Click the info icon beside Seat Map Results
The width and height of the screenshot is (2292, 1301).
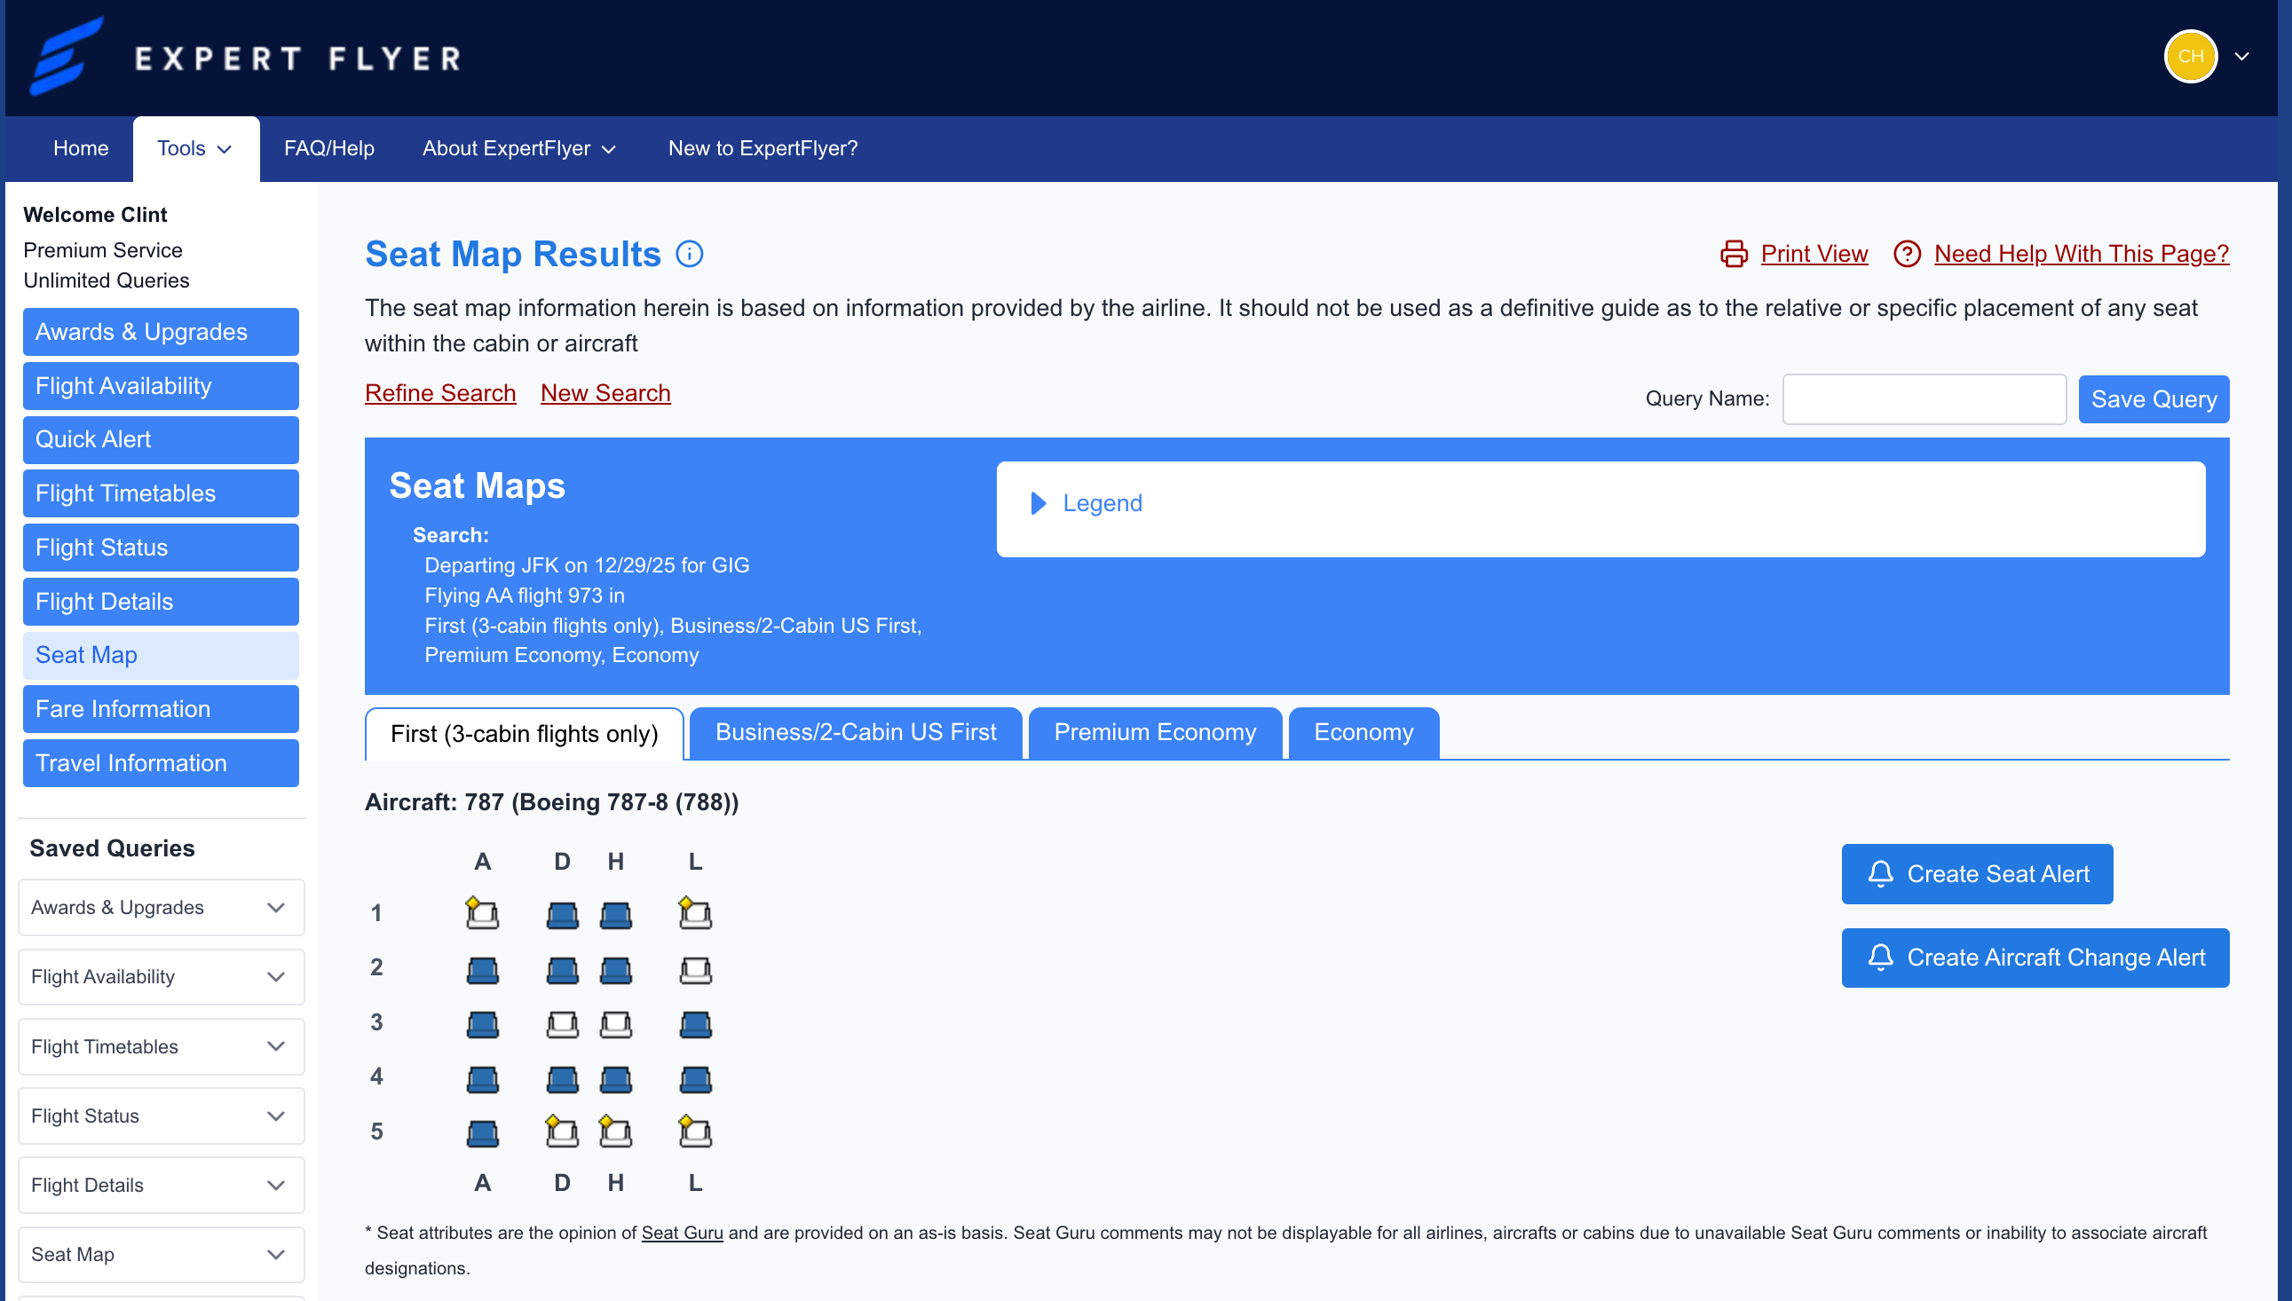tap(689, 254)
